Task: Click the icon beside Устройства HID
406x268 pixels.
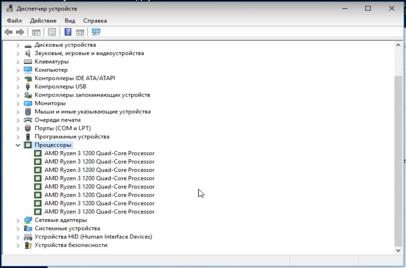Action: (28, 237)
